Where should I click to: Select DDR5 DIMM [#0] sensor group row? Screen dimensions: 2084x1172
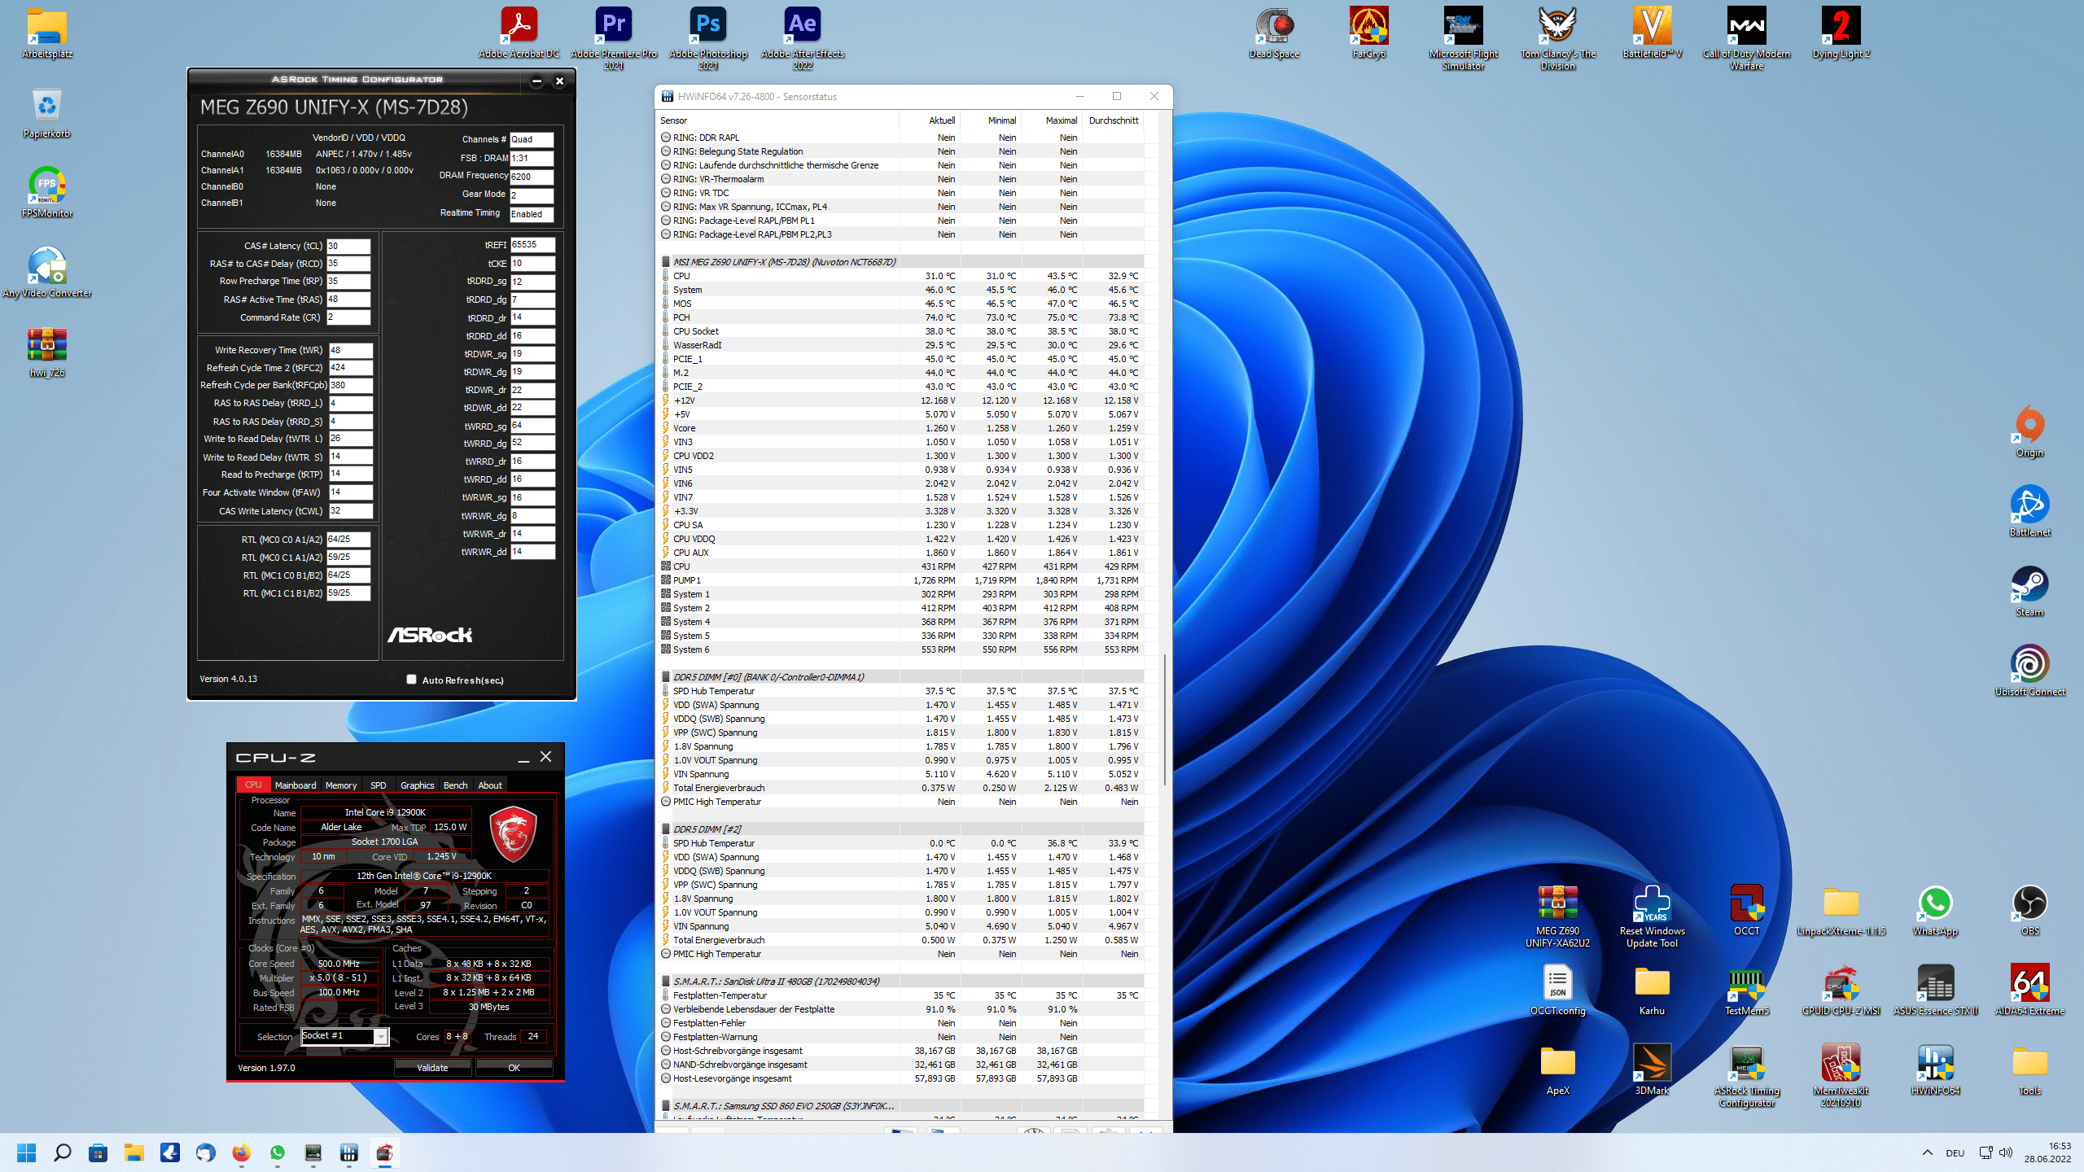900,677
